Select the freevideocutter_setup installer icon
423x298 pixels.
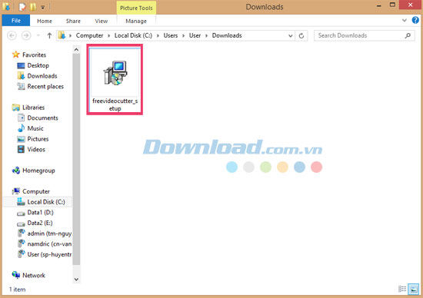click(115, 73)
